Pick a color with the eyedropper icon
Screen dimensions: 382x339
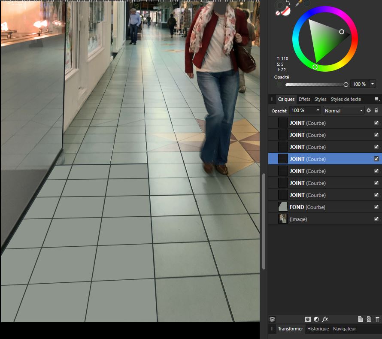tap(299, 3)
